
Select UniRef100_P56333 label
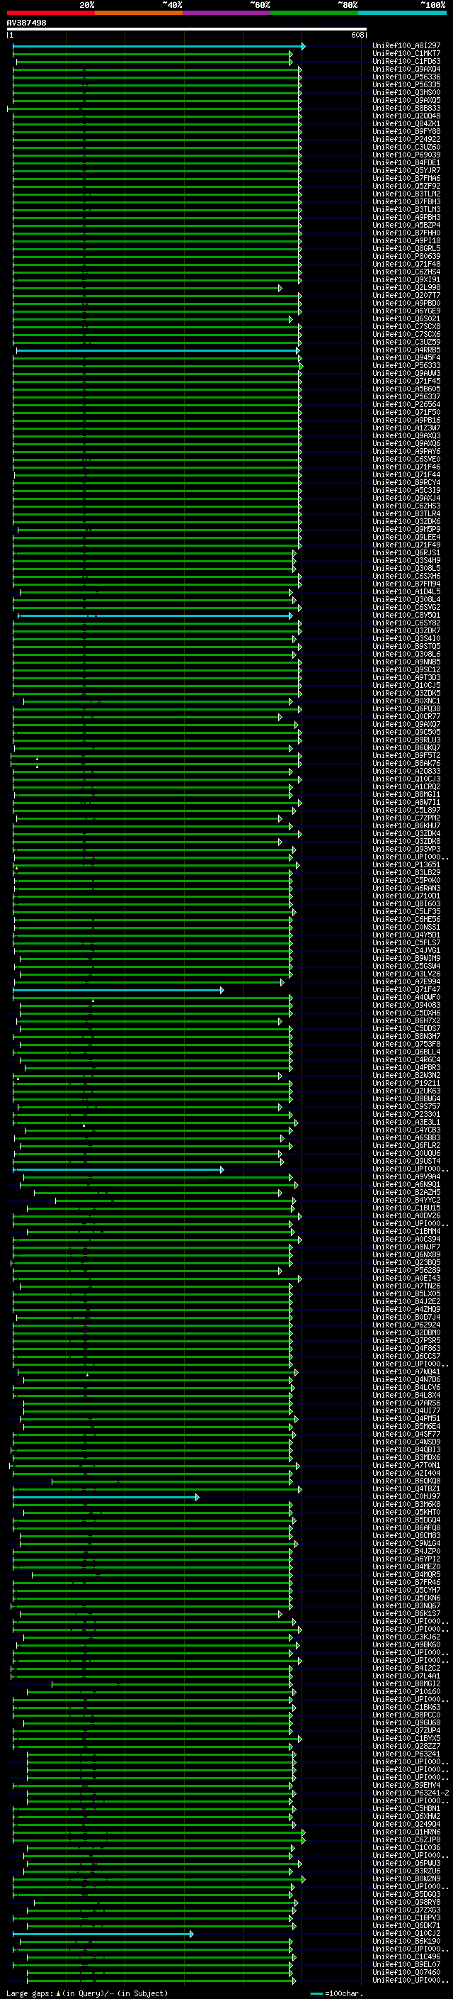(x=406, y=367)
